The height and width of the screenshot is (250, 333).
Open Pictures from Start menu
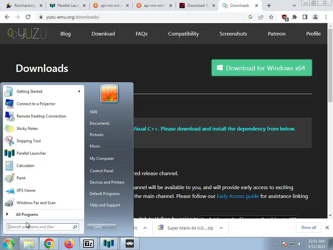click(x=97, y=135)
